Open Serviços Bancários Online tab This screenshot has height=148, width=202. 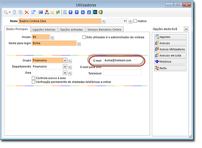tap(104, 29)
